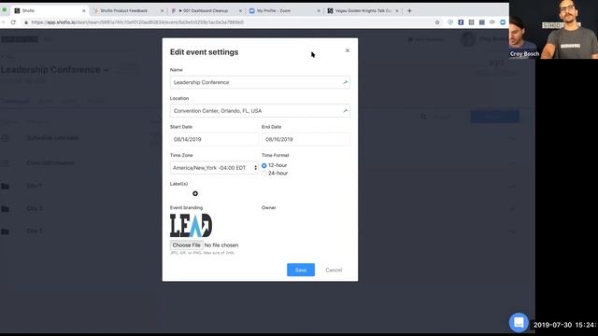This screenshot has height=336, width=598.
Task: Switch to the Shoflo browser tab
Action: click(50, 10)
